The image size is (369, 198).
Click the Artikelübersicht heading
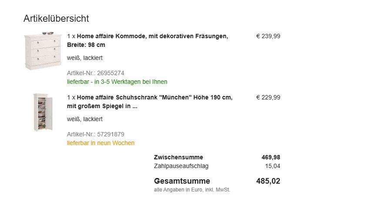pos(56,19)
